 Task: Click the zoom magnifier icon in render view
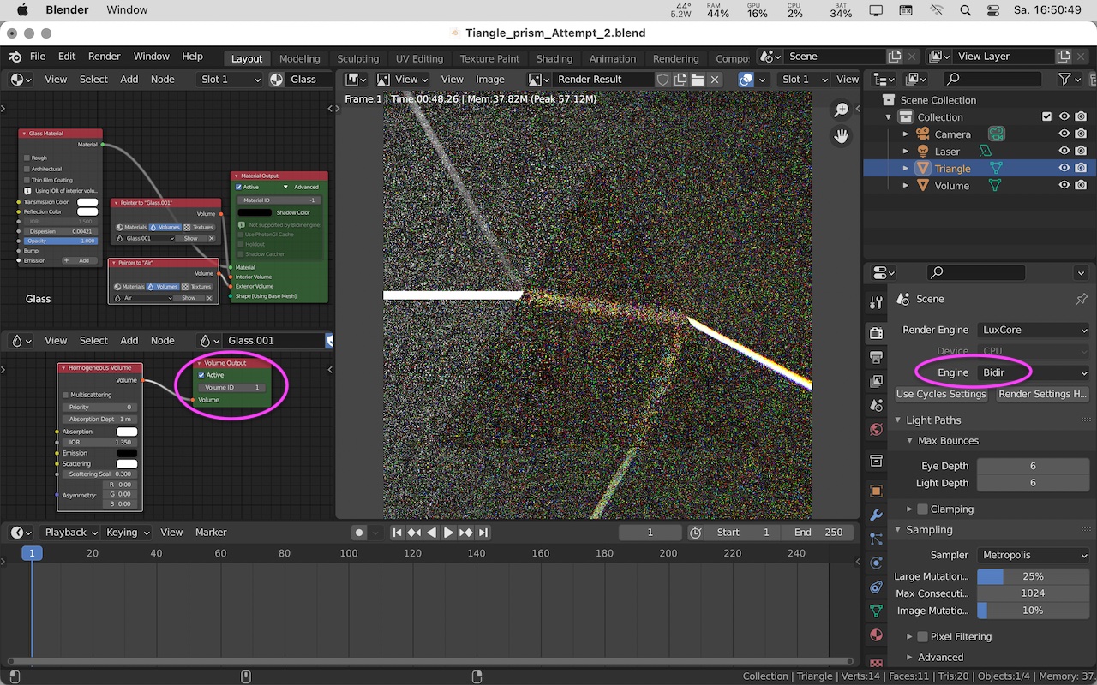pos(842,110)
